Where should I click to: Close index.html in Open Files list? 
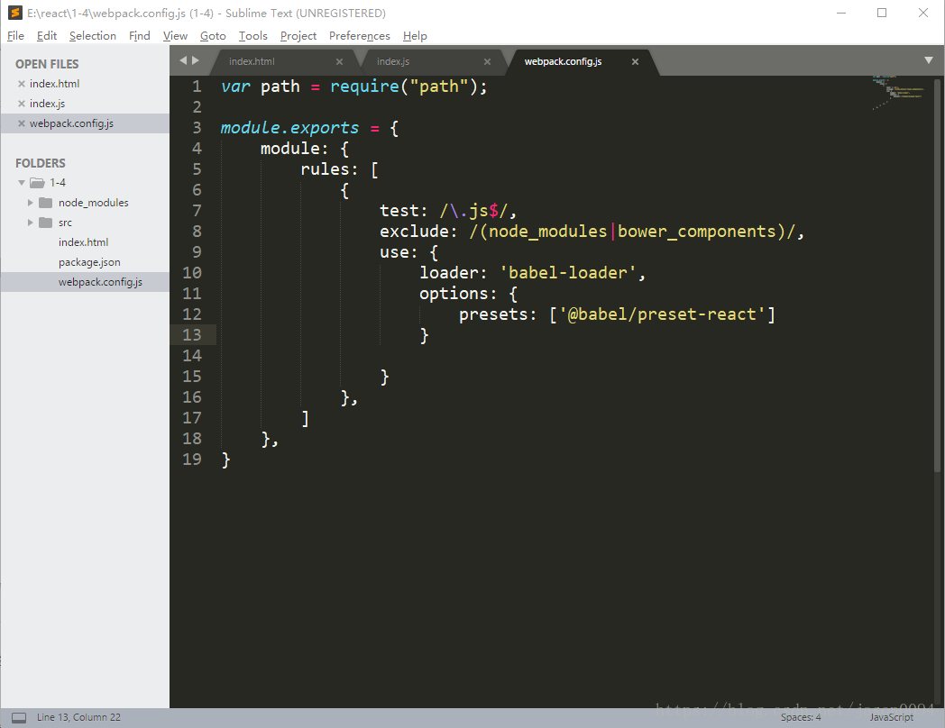(x=22, y=84)
